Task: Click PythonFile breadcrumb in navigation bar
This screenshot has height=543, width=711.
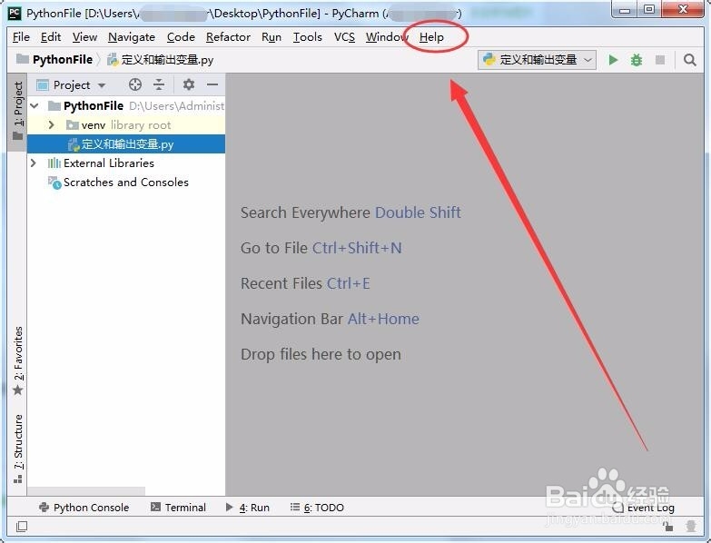Action: [x=54, y=60]
